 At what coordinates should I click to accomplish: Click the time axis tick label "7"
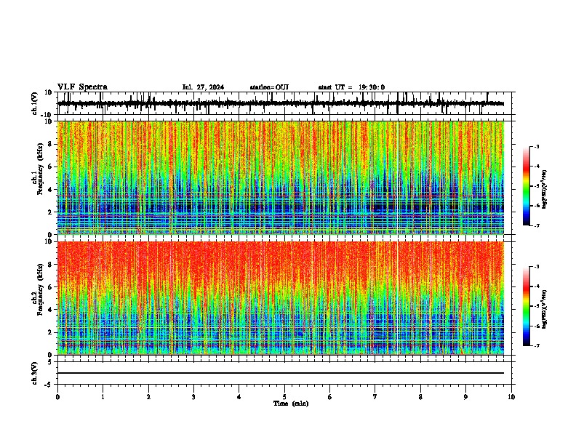(375, 397)
